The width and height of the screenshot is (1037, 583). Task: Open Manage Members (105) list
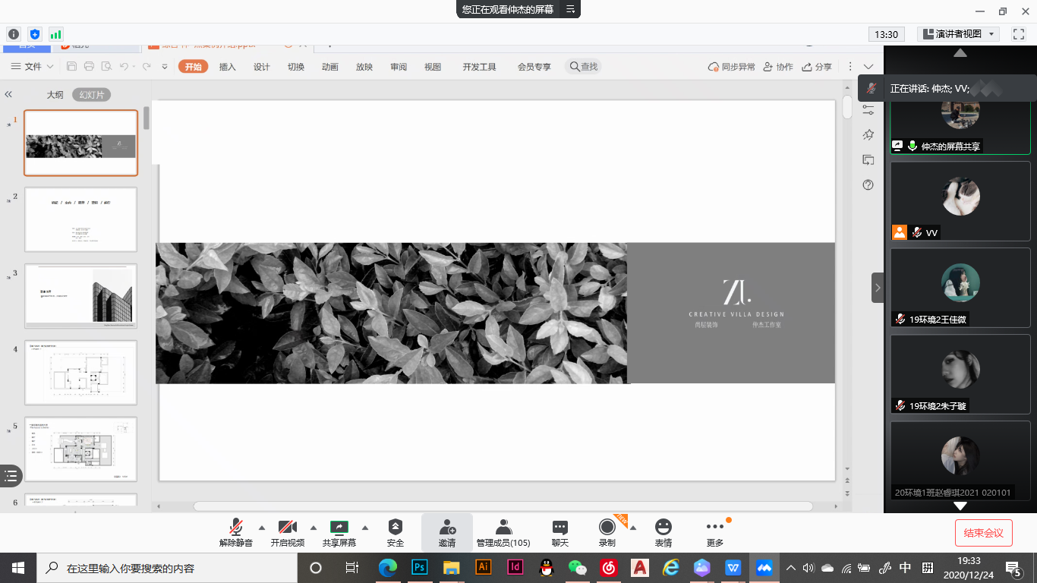point(503,532)
